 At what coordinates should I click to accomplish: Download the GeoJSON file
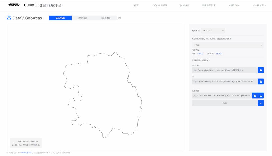[x=261, y=95]
